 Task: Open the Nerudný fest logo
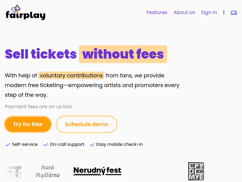click(x=97, y=171)
